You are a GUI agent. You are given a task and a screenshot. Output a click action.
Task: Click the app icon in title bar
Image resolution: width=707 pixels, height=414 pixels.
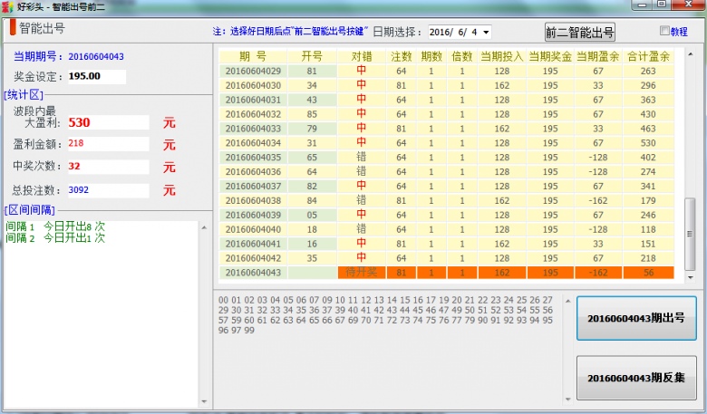click(x=8, y=6)
